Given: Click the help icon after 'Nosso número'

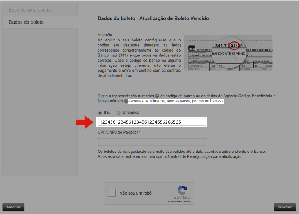Looking at the screenshot, I should pos(126,101).
